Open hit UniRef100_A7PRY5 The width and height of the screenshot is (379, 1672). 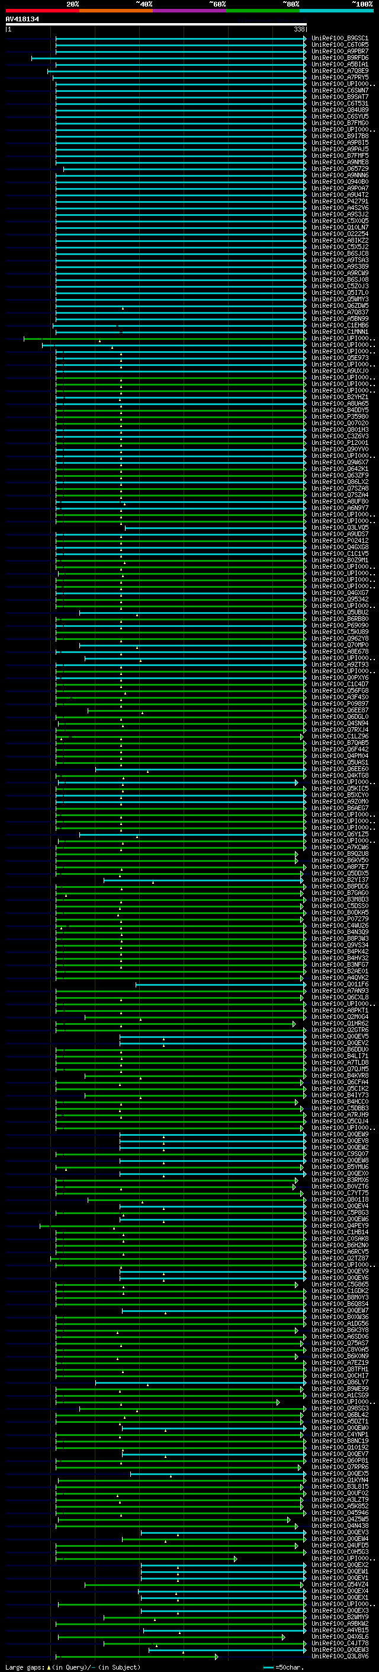click(339, 77)
